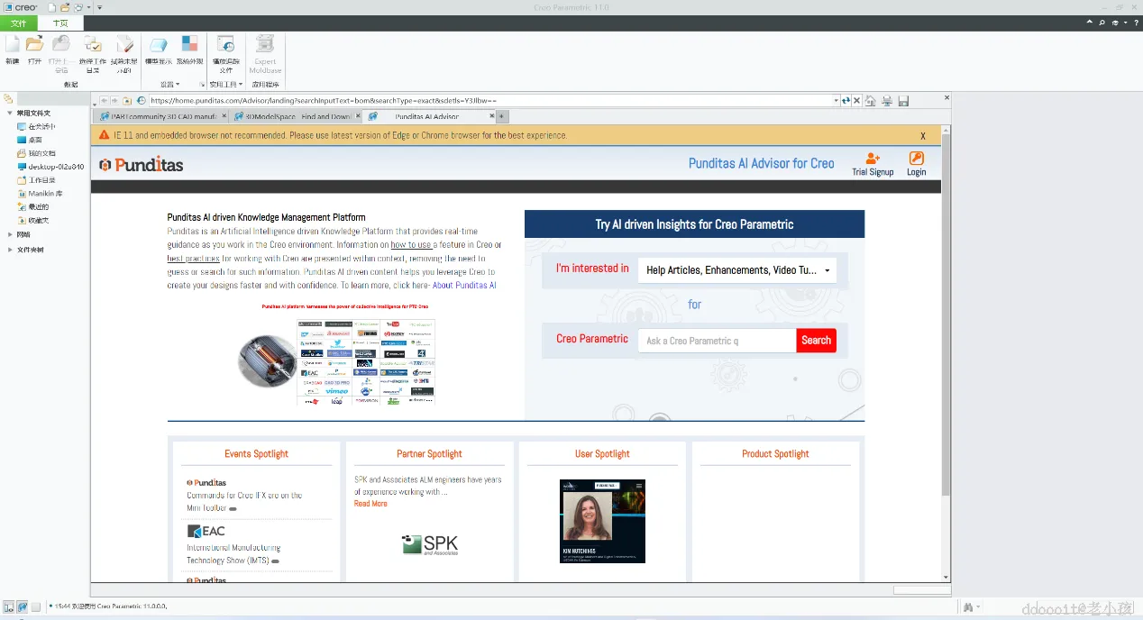1143x620 pixels.
Task: Select 工作目录 in the folder list
Action: tap(36, 180)
